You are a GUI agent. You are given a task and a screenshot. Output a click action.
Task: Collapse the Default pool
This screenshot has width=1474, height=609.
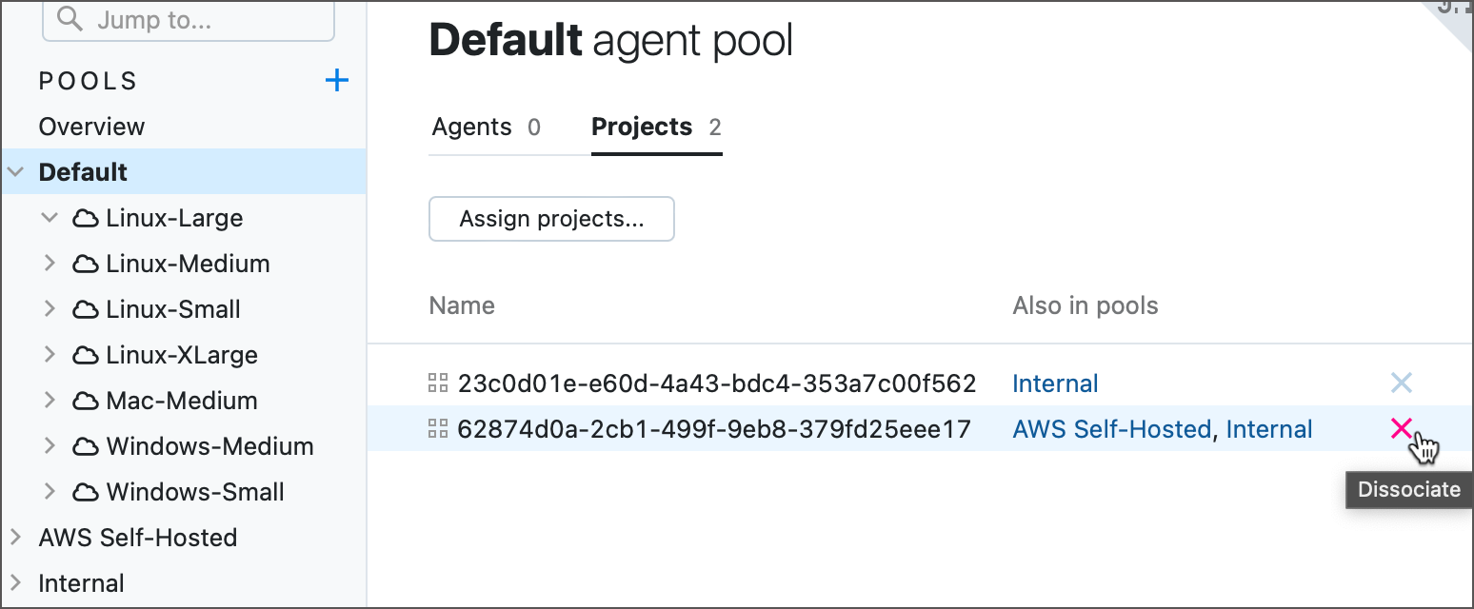pyautogui.click(x=16, y=171)
